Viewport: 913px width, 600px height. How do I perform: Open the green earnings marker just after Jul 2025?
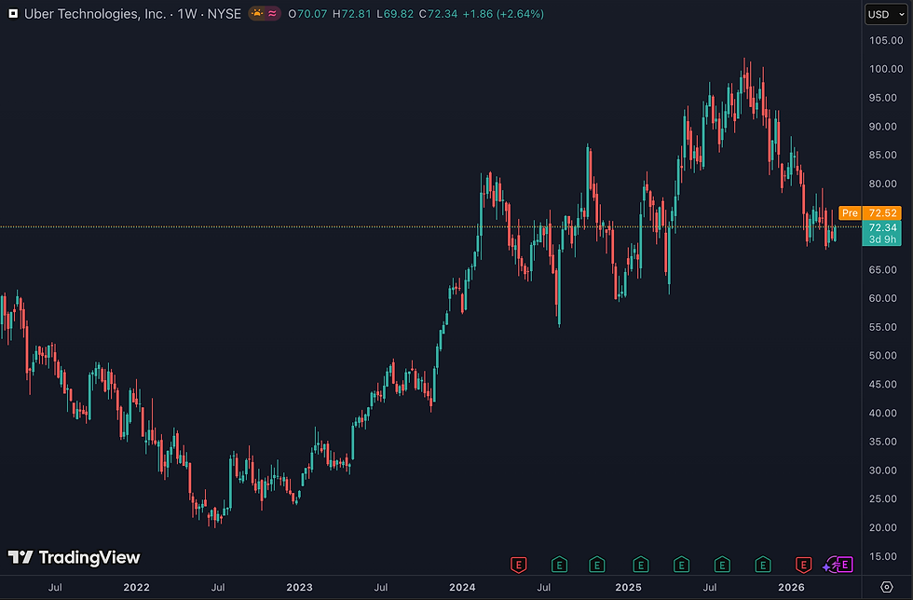pyautogui.click(x=722, y=565)
